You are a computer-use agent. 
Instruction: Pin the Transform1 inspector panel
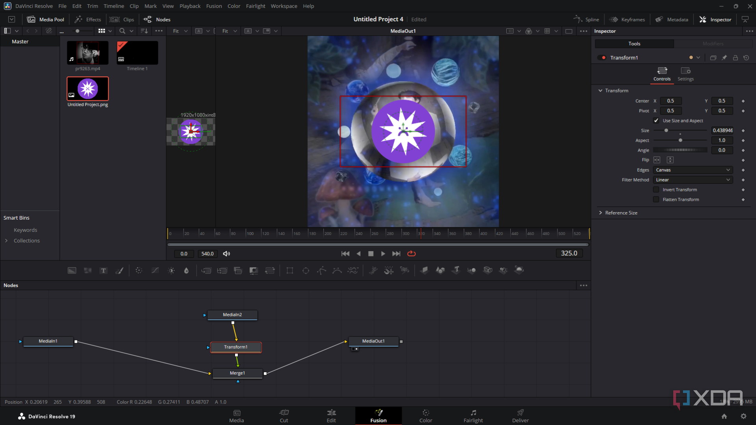coord(724,58)
